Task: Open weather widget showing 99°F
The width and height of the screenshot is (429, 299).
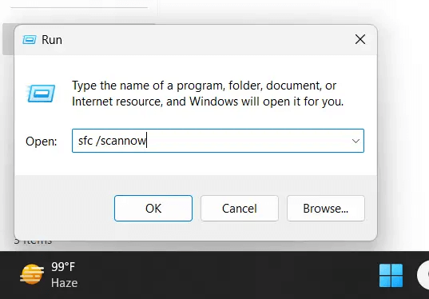Action: [x=49, y=275]
